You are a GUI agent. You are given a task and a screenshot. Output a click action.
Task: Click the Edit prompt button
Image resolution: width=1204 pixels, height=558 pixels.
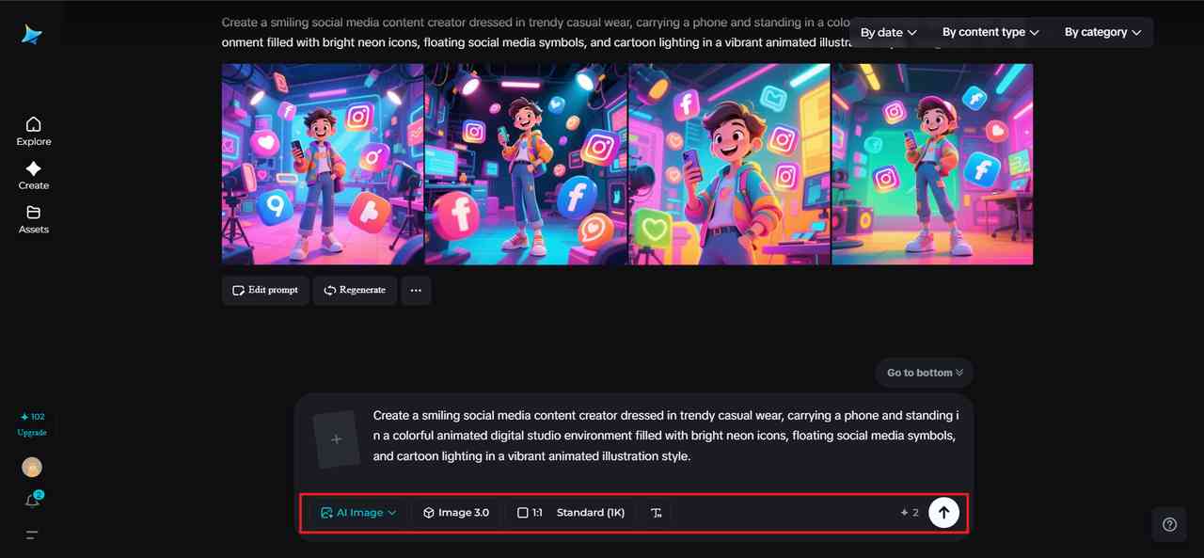point(265,290)
